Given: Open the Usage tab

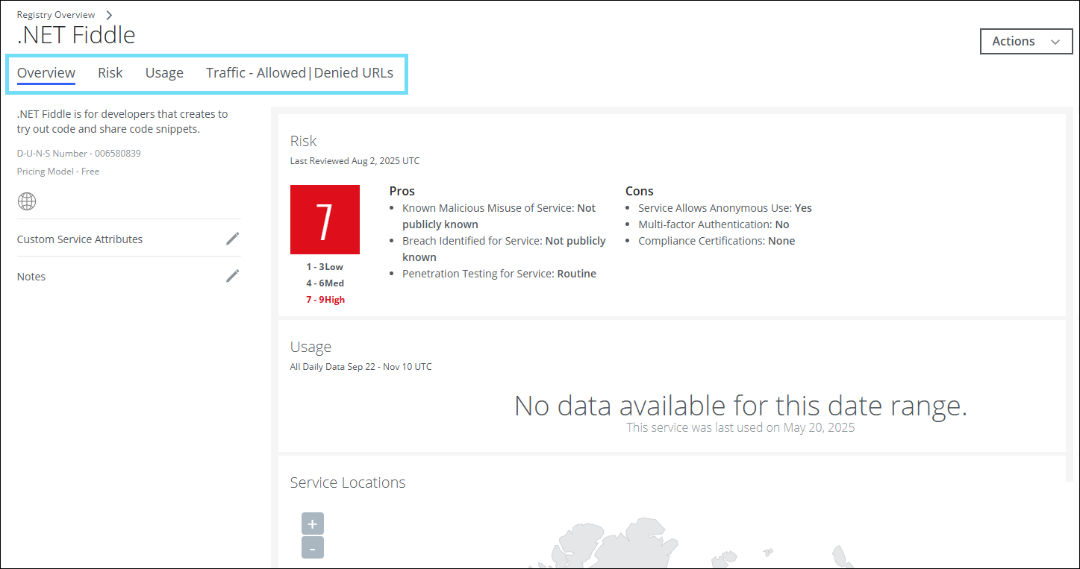Looking at the screenshot, I should click(x=164, y=73).
